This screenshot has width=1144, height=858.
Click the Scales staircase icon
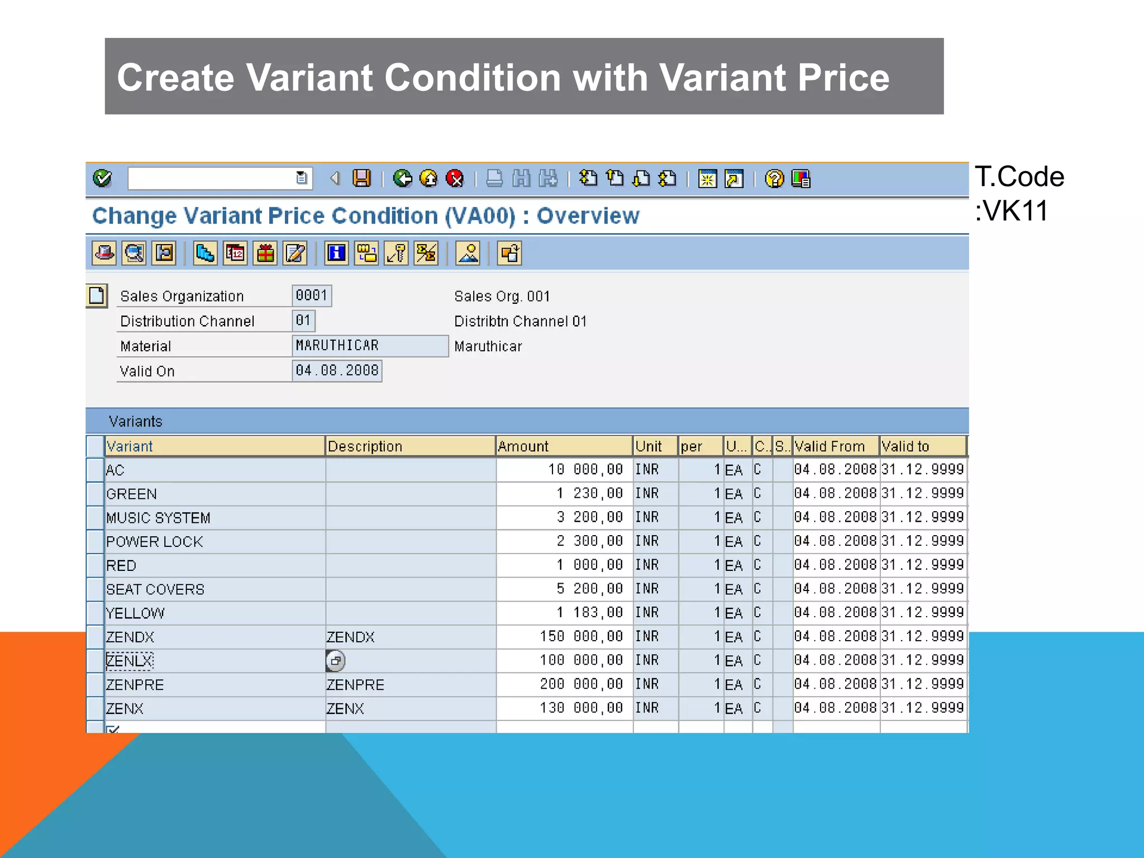tap(206, 254)
